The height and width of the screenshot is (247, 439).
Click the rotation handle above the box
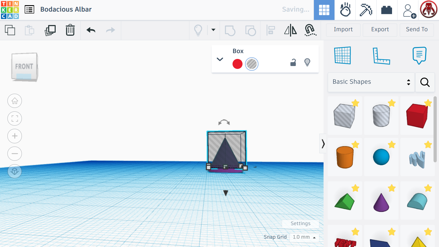point(224,122)
